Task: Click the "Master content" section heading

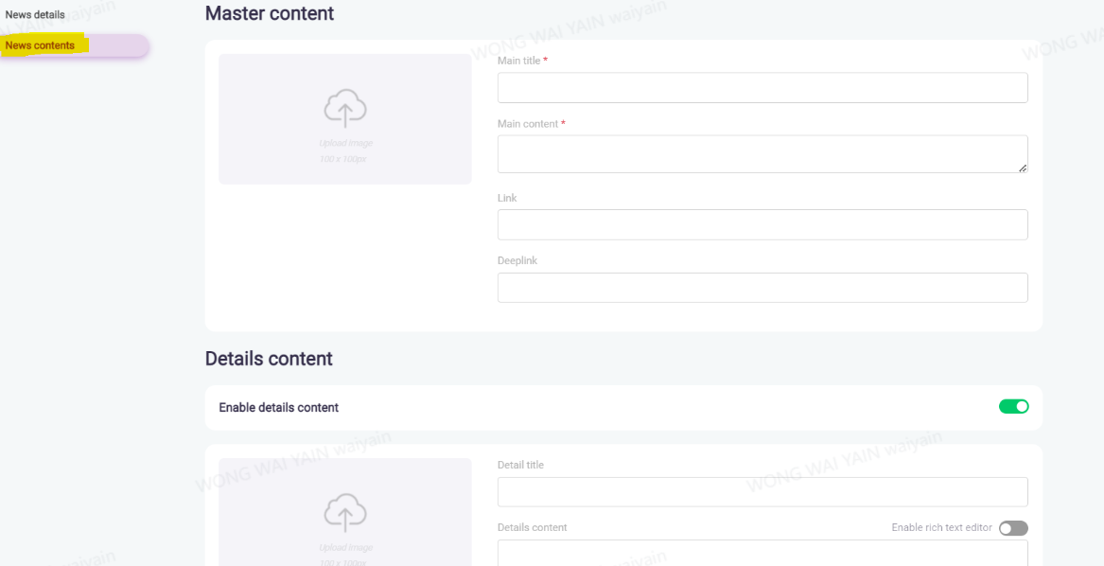Action: coord(270,13)
